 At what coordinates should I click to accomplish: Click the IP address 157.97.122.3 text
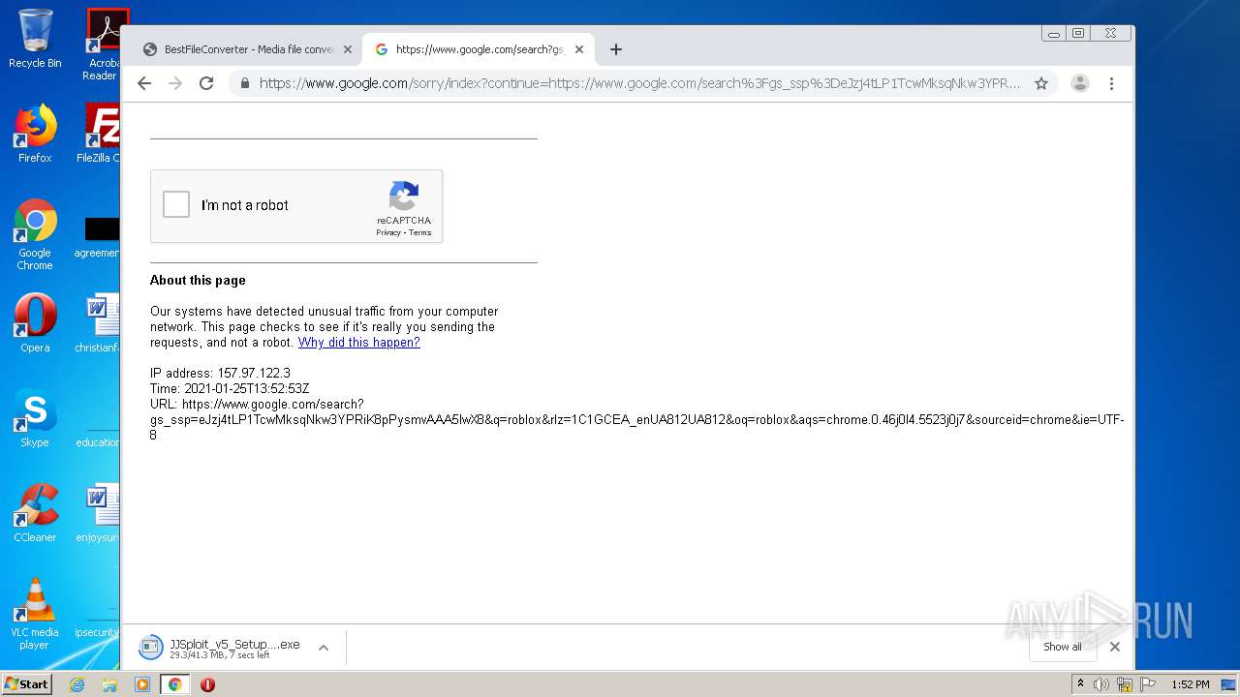220,373
